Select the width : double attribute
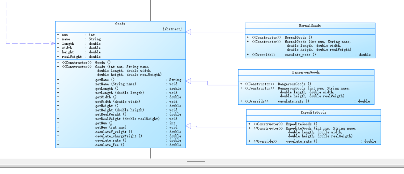Viewport: 404px width, 174px height. (x=78, y=48)
